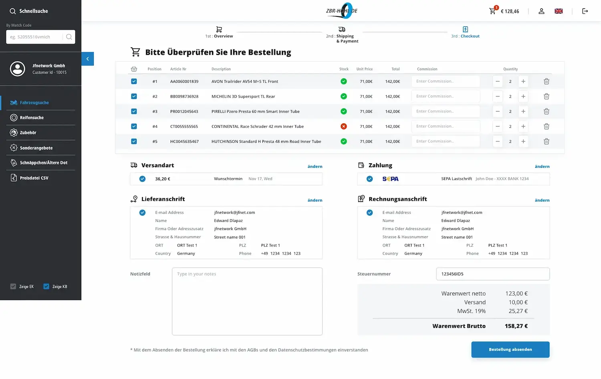The image size is (601, 379).
Task: Remove the CONTINENTAL Race Schrader row
Action: click(546, 126)
